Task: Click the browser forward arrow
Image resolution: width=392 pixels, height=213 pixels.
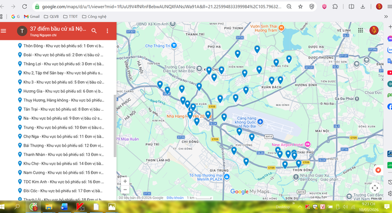Action: coord(13,7)
